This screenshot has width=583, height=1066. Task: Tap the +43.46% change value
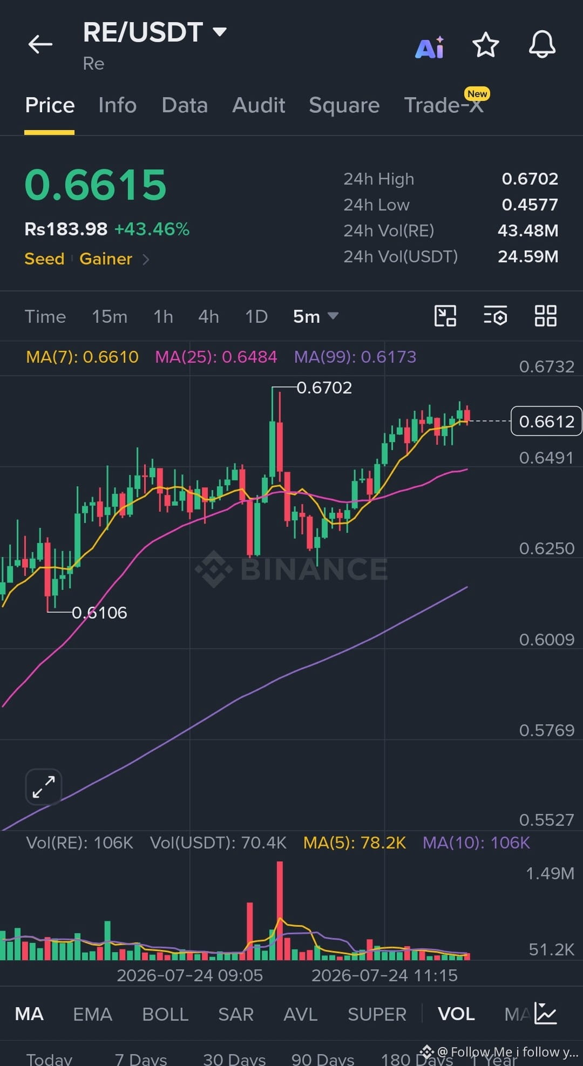[152, 229]
